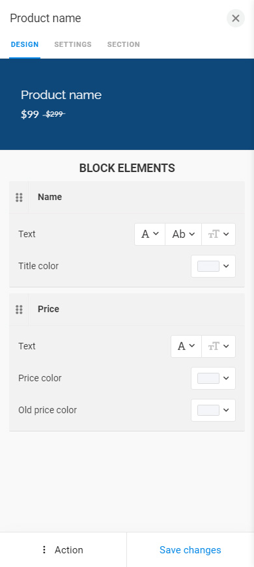Close the Product name panel
254x567 pixels.
click(236, 18)
